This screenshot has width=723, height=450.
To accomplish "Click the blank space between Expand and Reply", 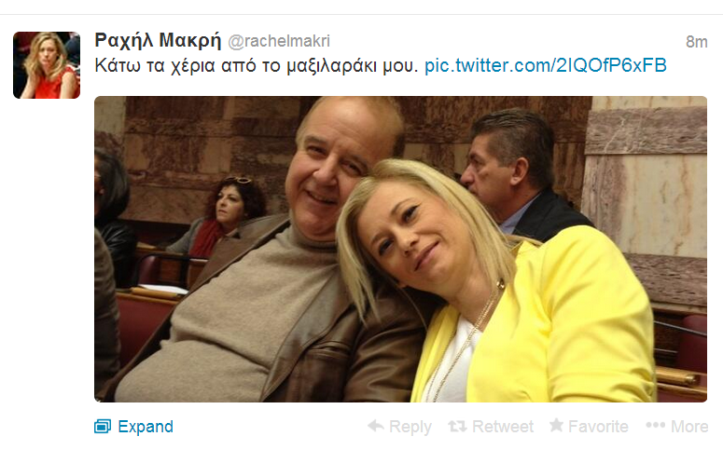I will tap(271, 427).
